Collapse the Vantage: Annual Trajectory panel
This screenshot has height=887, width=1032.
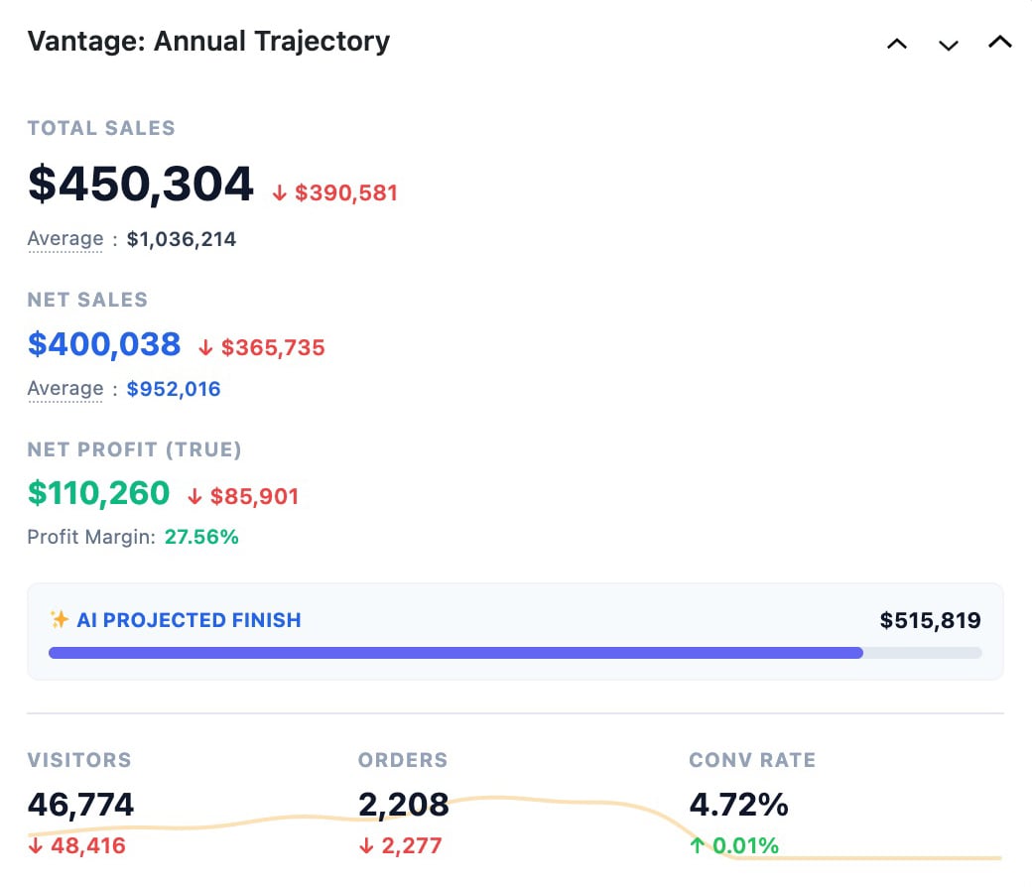pos(1000,42)
